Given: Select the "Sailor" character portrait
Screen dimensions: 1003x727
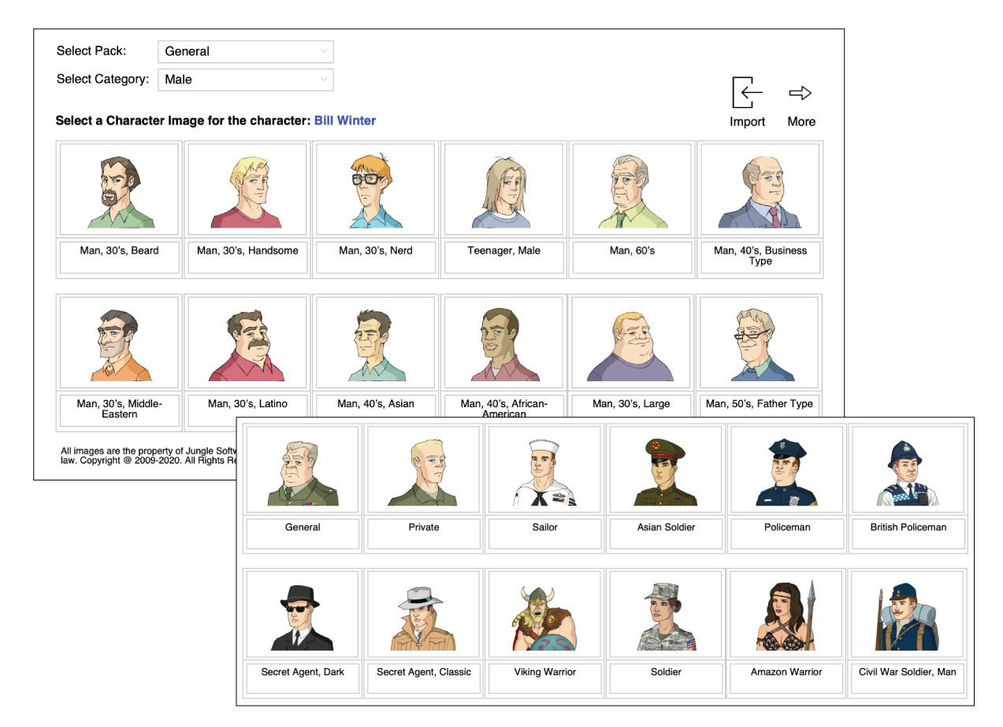Looking at the screenshot, I should pyautogui.click(x=544, y=469).
